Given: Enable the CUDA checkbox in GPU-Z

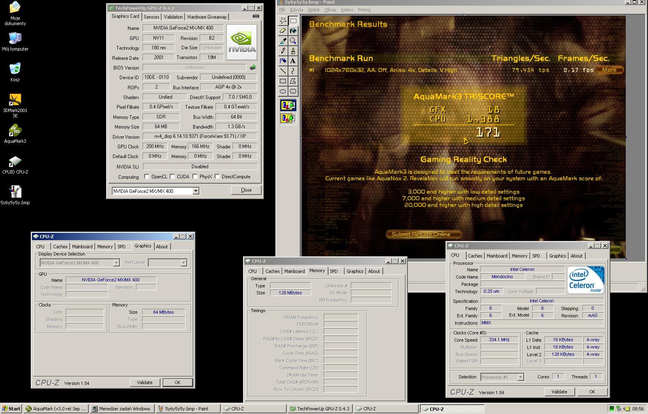Looking at the screenshot, I should click(x=172, y=177).
